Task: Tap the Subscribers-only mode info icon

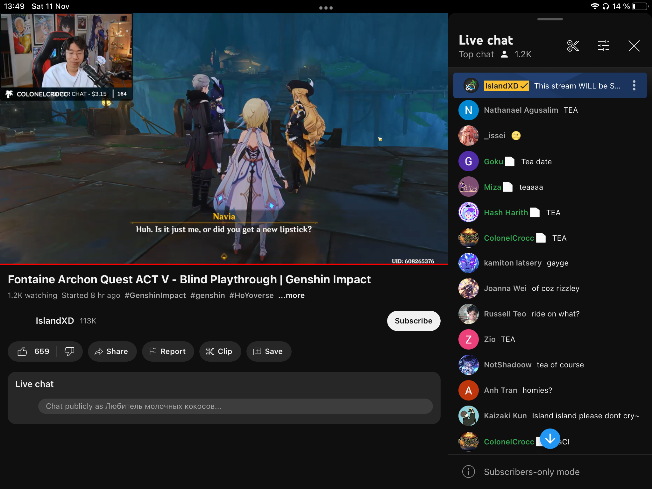Action: (x=468, y=472)
